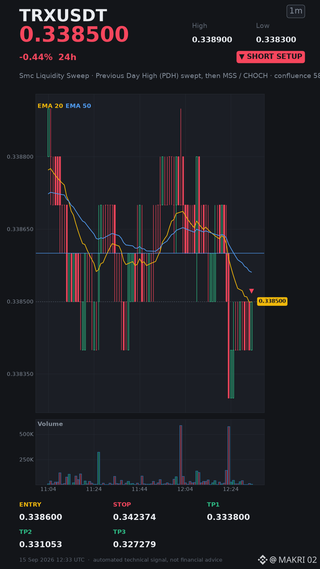The height and width of the screenshot is (569, 320).
Task: Click the TP2 value 0.331053
Action: (41, 544)
